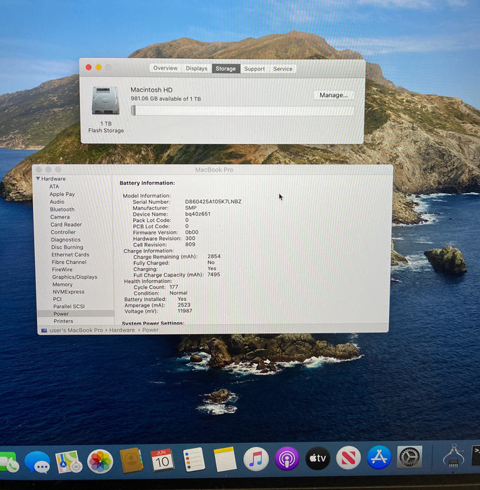Click the Cycle Count value 177
Image resolution: width=480 pixels, height=490 pixels.
[x=174, y=287]
